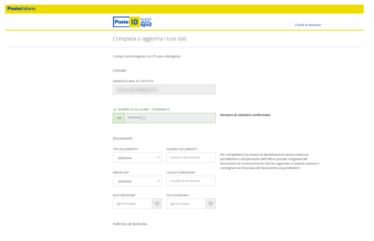Click the Posteitaliane logo in yellow header

click(22, 9)
